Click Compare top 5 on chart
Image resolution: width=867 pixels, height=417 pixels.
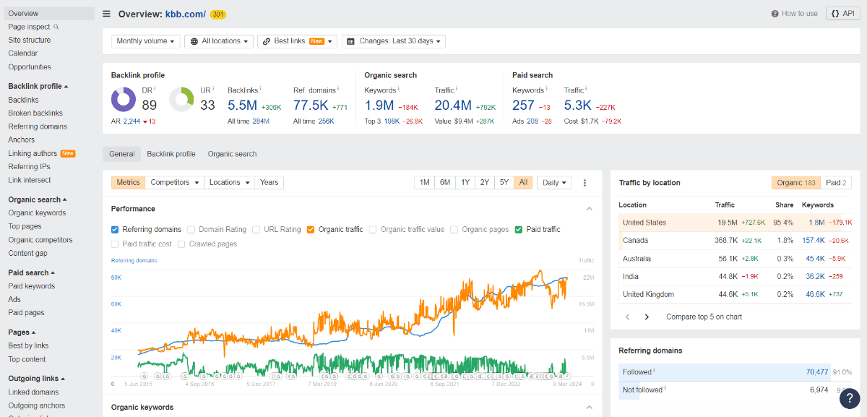(x=704, y=317)
